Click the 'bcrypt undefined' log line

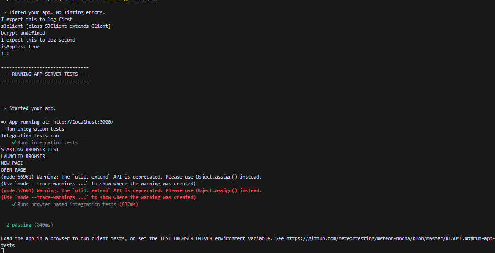coord(23,33)
